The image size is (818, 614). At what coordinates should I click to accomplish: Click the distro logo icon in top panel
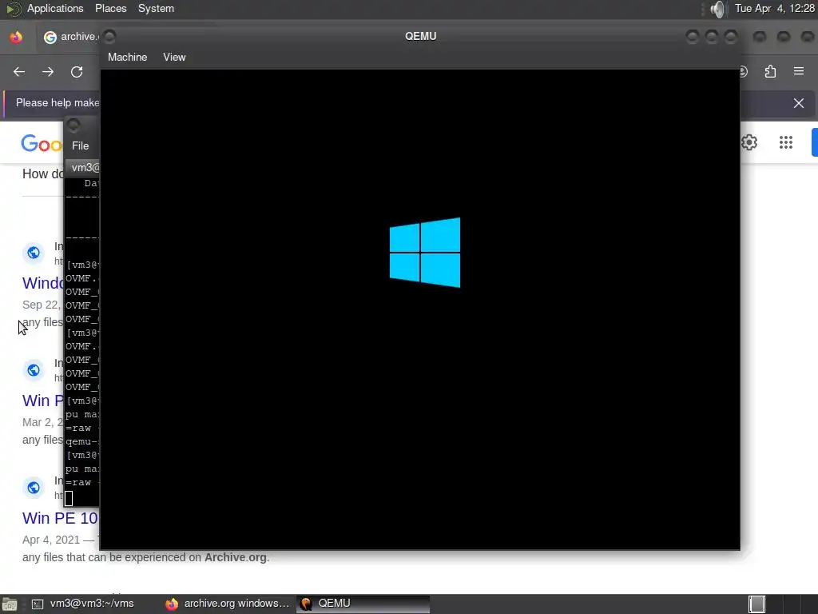pos(13,9)
